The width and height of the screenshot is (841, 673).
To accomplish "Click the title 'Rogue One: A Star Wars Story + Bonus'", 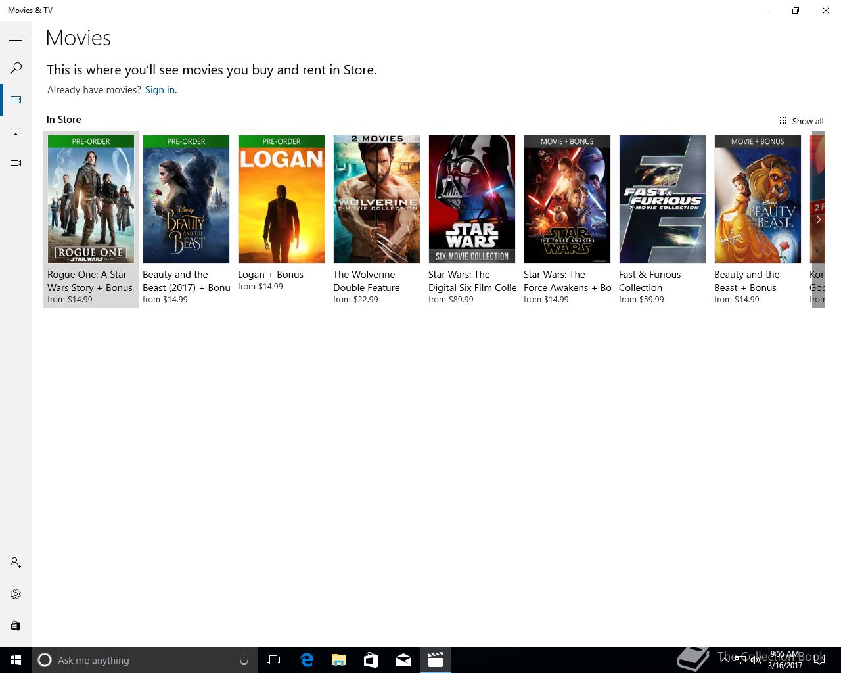I will tap(90, 281).
